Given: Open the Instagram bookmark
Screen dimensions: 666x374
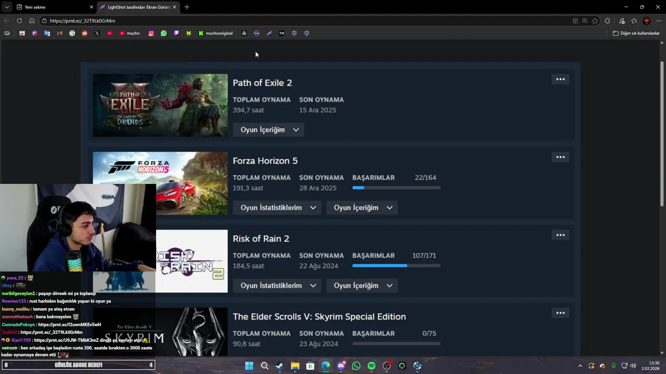Looking at the screenshot, I should tap(151, 33).
